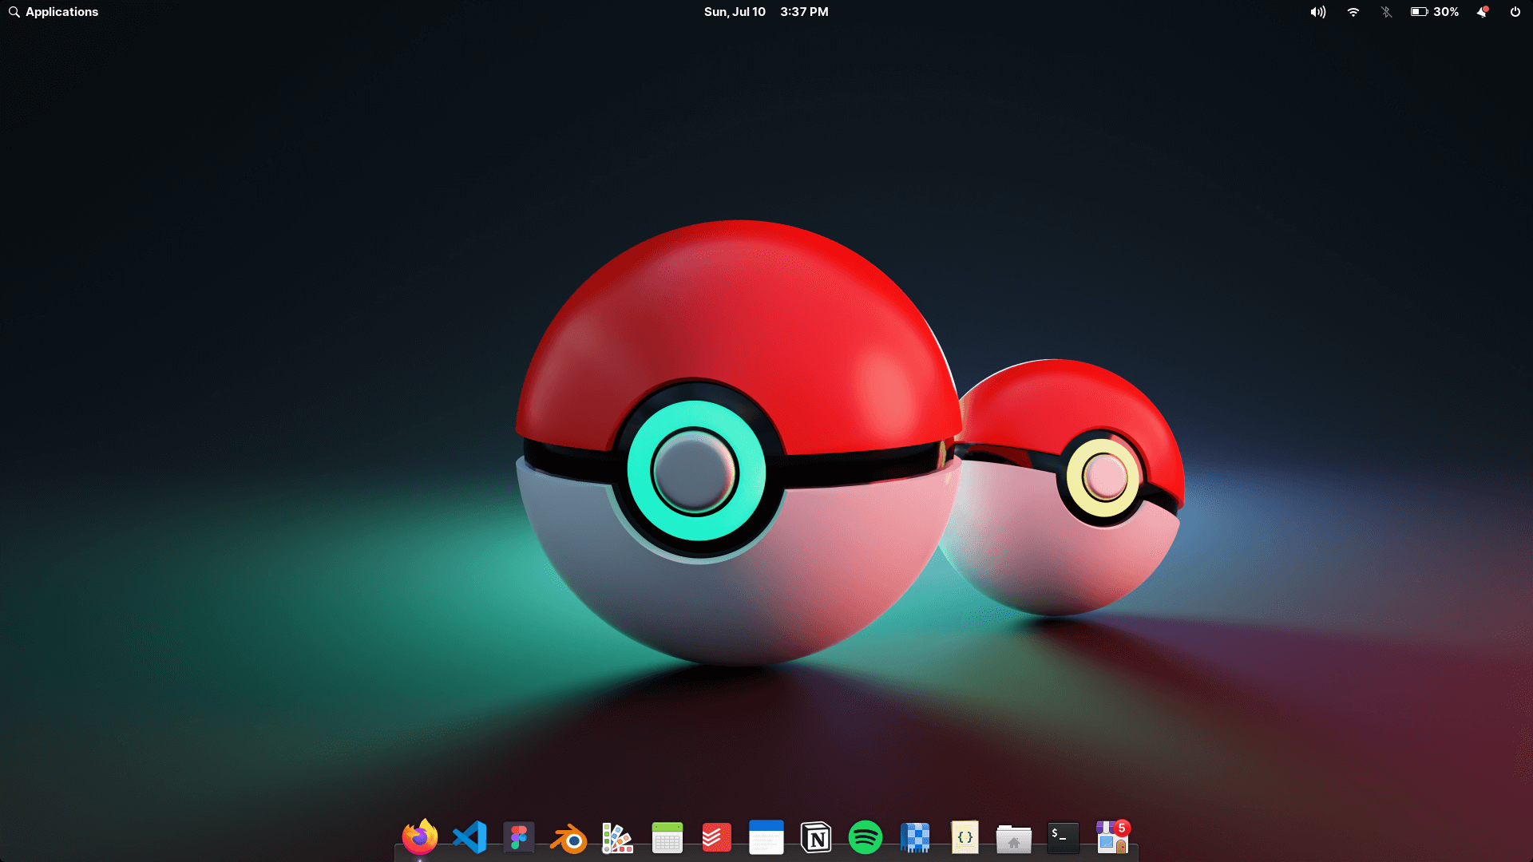
Task: Open the blue-header notes app icon
Action: 766,838
